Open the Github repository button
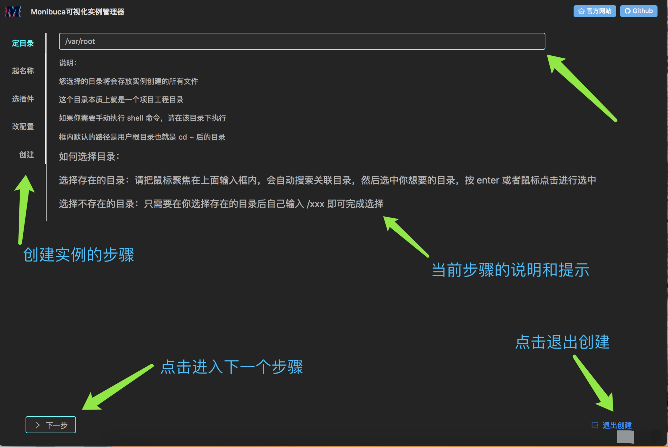 pyautogui.click(x=639, y=11)
